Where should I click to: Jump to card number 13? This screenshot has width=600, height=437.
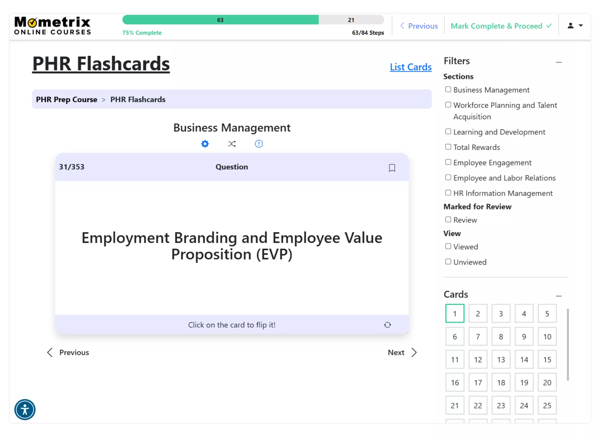[x=501, y=359]
